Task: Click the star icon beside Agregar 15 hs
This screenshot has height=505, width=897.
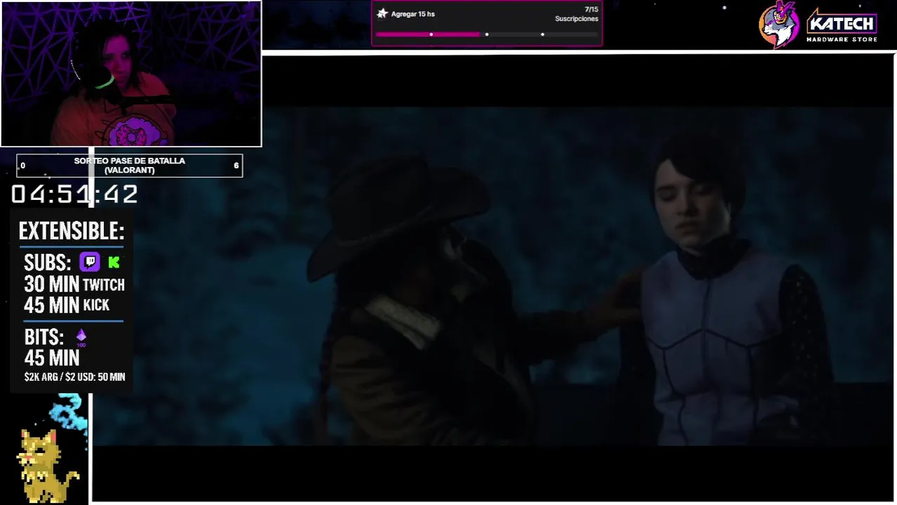Action: [x=382, y=13]
